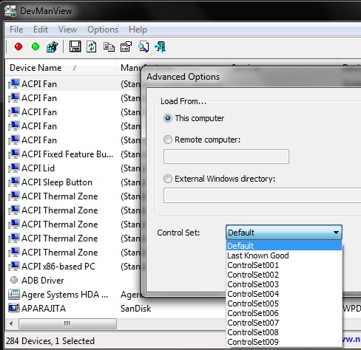This screenshot has height=350, width=361.
Task: Choose ControlSet001 from the list
Action: coord(284,265)
